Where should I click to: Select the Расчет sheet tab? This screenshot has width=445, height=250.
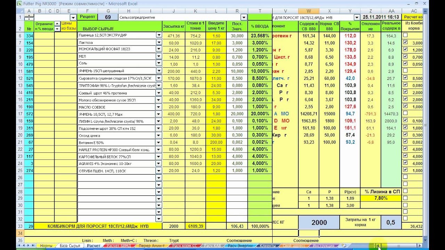click(94, 245)
